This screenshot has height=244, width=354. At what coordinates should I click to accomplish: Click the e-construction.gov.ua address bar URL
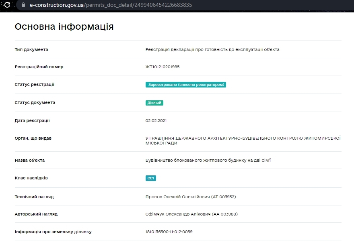[x=111, y=5]
